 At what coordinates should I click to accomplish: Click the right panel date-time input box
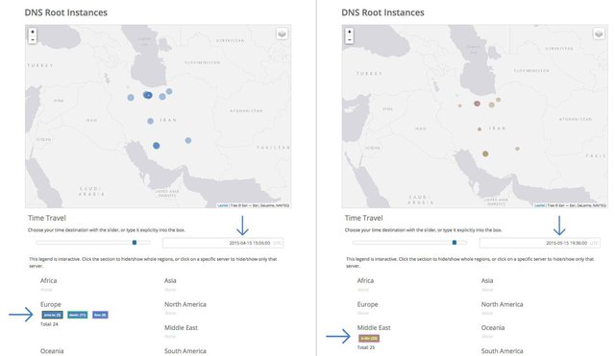[x=539, y=243]
